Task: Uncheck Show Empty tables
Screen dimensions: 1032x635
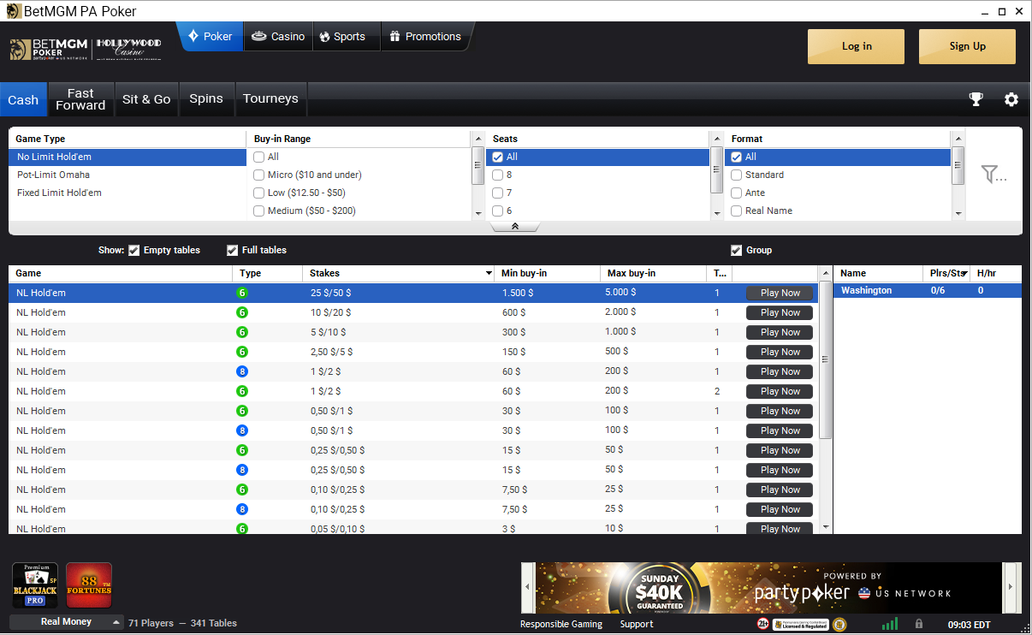Action: [x=133, y=250]
